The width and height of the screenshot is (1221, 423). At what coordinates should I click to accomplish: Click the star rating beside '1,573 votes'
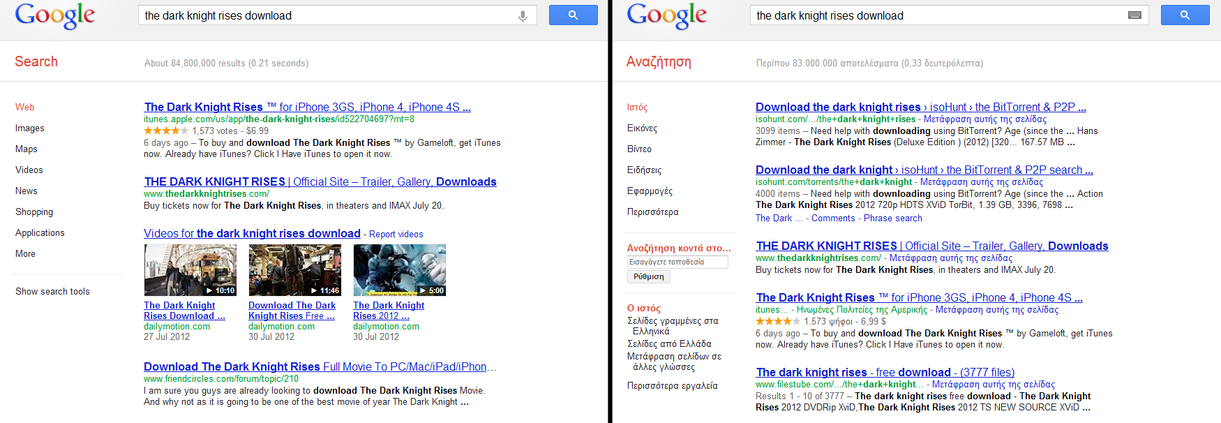point(166,131)
